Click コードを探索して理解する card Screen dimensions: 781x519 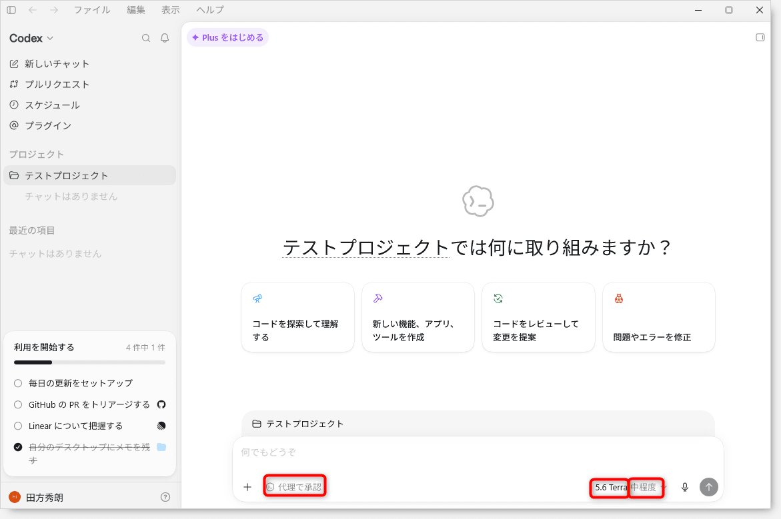(298, 317)
